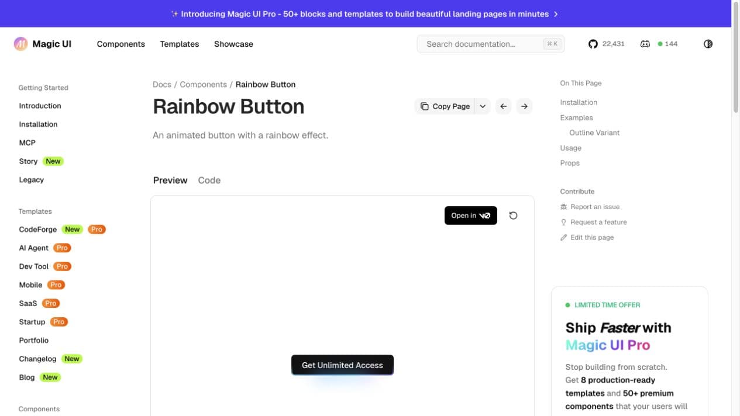This screenshot has width=740, height=416.
Task: Click Docs in the breadcrumb
Action: [x=162, y=84]
